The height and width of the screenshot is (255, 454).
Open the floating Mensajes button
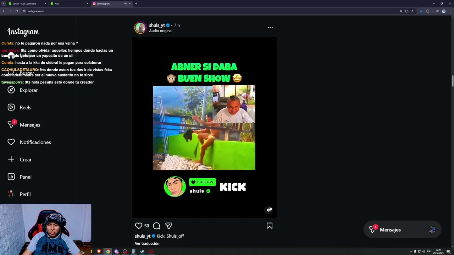(x=402, y=229)
